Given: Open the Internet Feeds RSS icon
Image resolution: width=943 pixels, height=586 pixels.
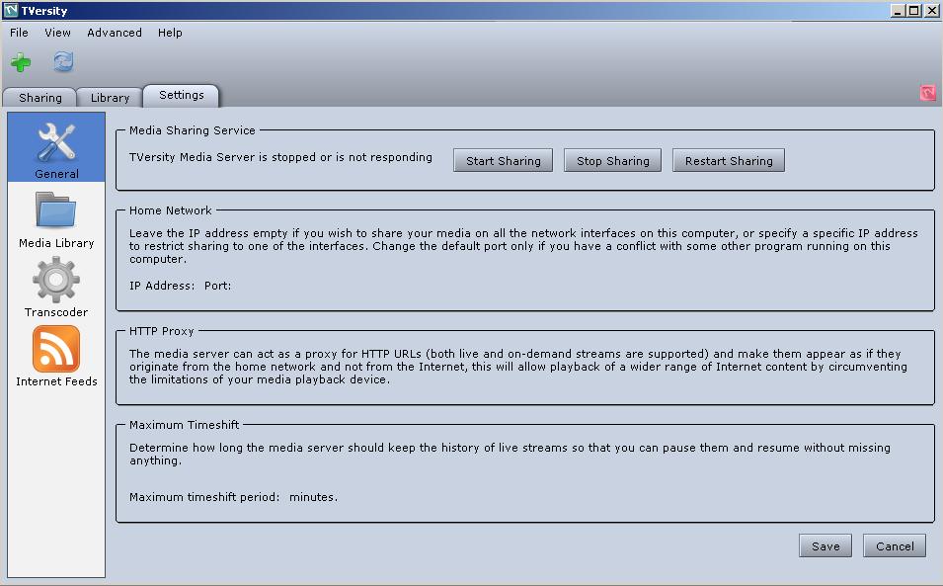Looking at the screenshot, I should (x=56, y=349).
